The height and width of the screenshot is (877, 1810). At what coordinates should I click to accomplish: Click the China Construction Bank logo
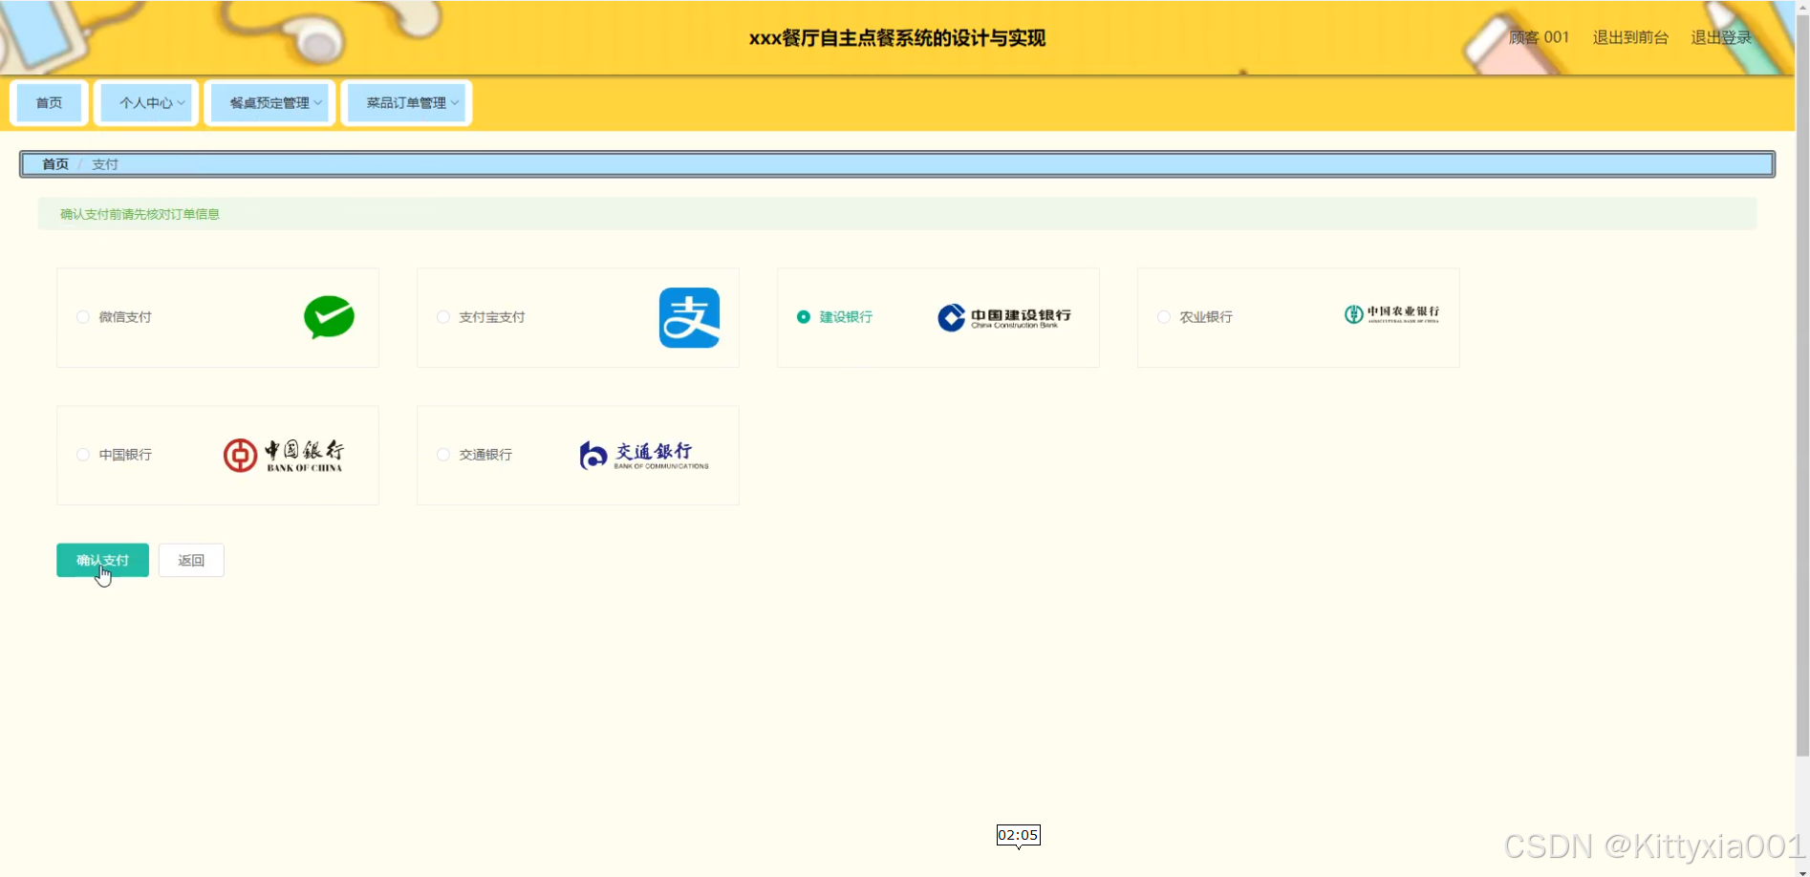click(x=1004, y=317)
